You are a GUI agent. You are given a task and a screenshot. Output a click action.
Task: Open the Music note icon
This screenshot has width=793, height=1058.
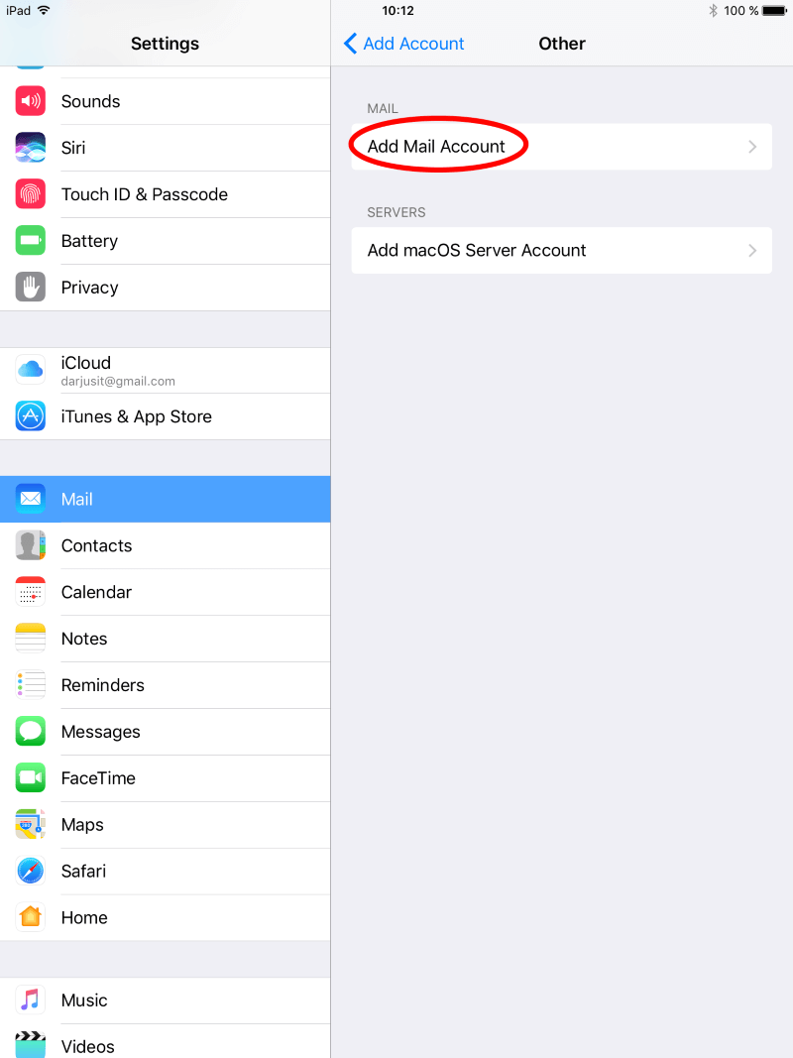tap(31, 999)
